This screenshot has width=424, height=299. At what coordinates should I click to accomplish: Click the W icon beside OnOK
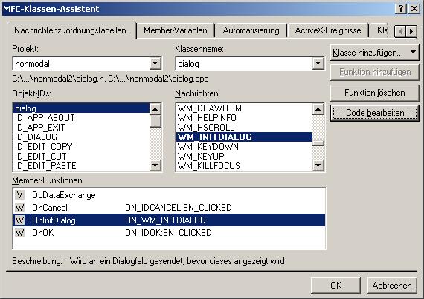[20, 233]
